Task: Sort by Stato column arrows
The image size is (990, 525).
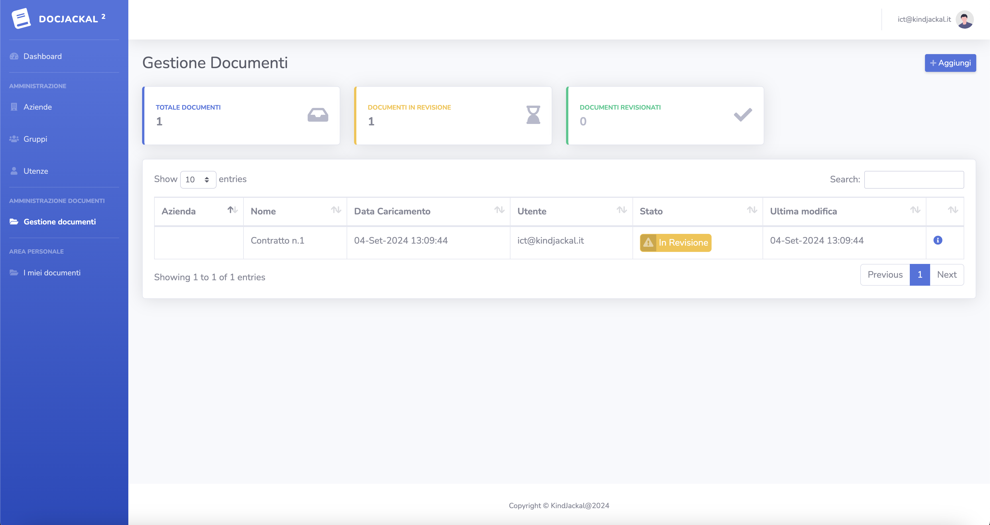Action: coord(752,210)
